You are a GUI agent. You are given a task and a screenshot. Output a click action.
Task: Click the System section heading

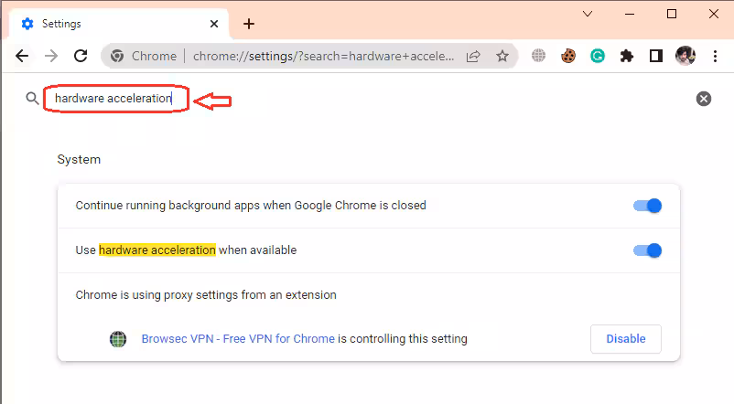79,159
